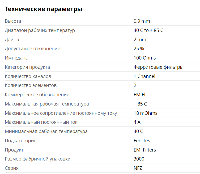The height and width of the screenshot is (174, 200).
Task: Select the "4 A" maximum current value
Action: 137,122
